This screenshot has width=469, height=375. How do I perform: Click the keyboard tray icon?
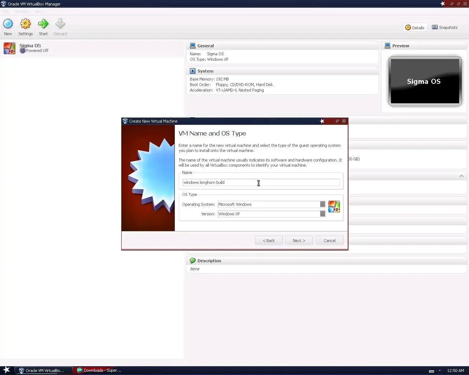click(x=432, y=371)
